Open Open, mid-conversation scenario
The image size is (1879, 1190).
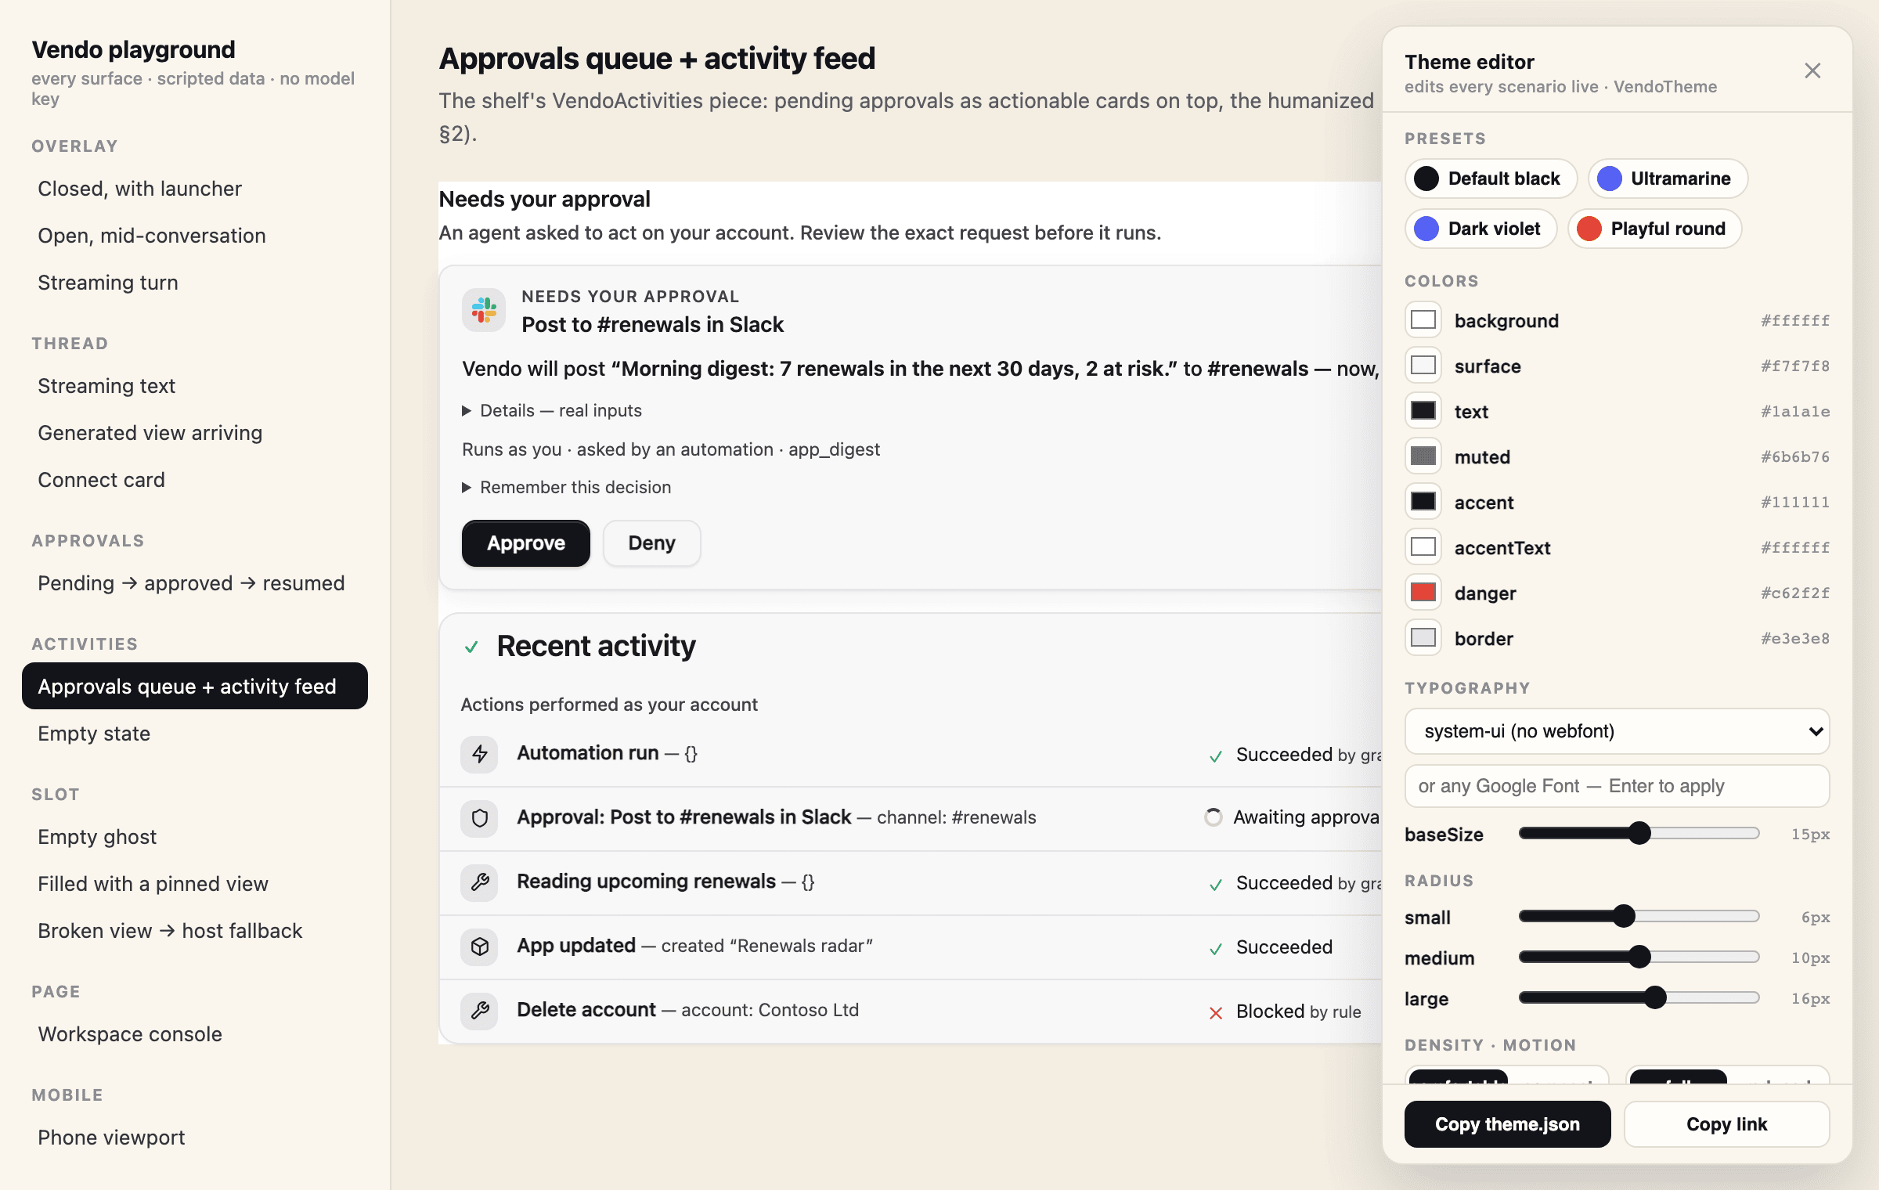point(195,236)
